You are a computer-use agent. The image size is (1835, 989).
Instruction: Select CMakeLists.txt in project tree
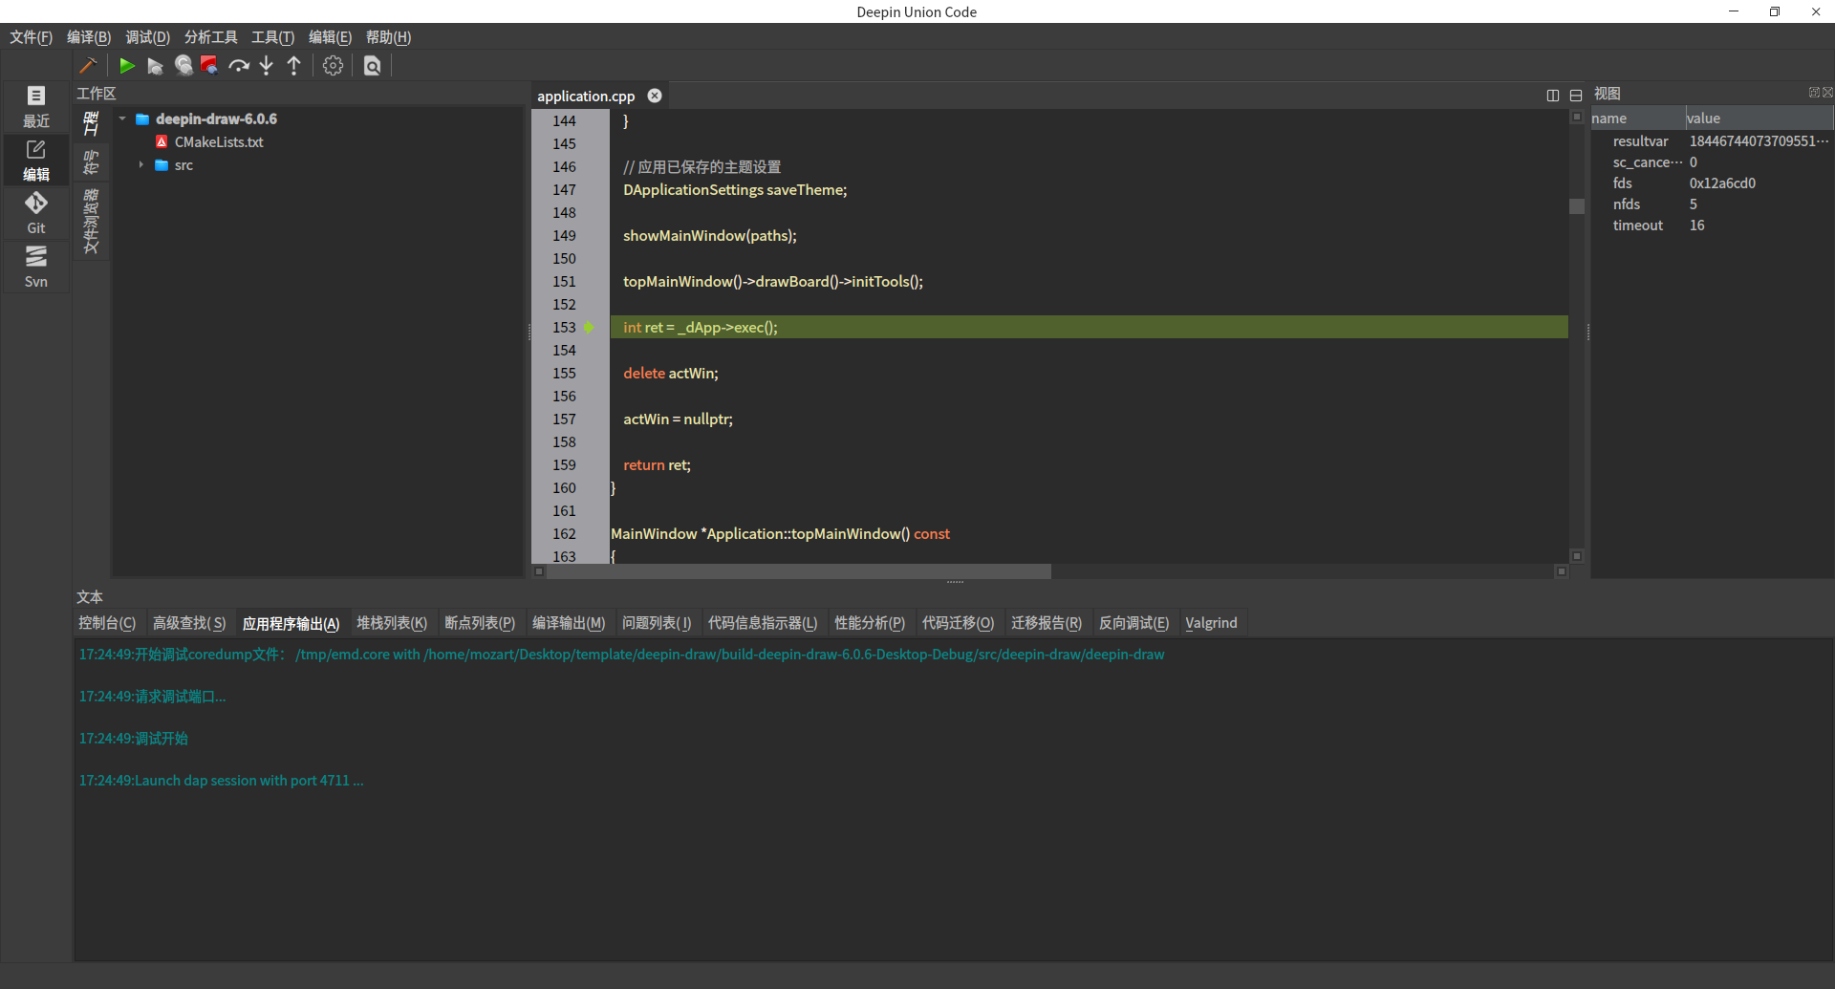[x=219, y=141]
